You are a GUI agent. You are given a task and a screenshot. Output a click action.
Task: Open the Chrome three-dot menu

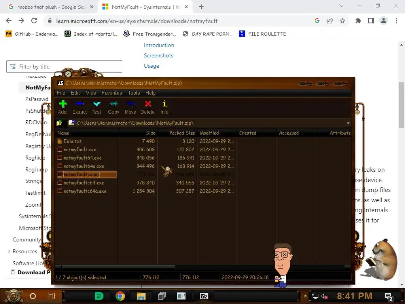pyautogui.click(x=396, y=21)
